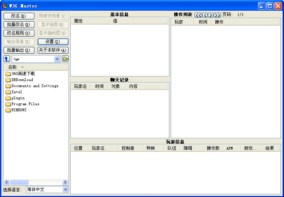Go to first page of operation list
This screenshot has width=284, height=197.
point(198,15)
